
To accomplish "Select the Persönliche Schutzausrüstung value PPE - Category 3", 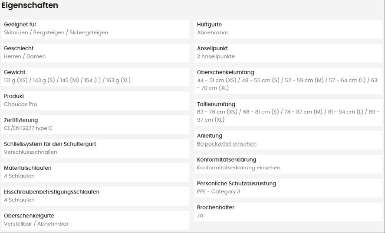I will point(218,191).
